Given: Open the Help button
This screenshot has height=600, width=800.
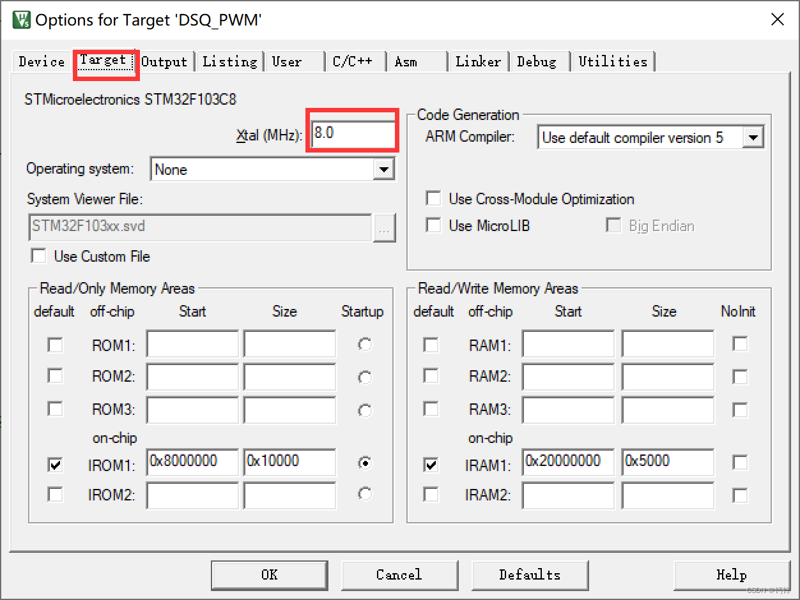Looking at the screenshot, I should [x=732, y=575].
